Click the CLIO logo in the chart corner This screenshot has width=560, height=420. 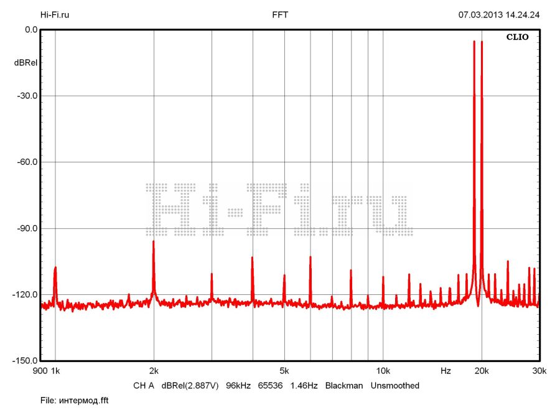tap(517, 37)
